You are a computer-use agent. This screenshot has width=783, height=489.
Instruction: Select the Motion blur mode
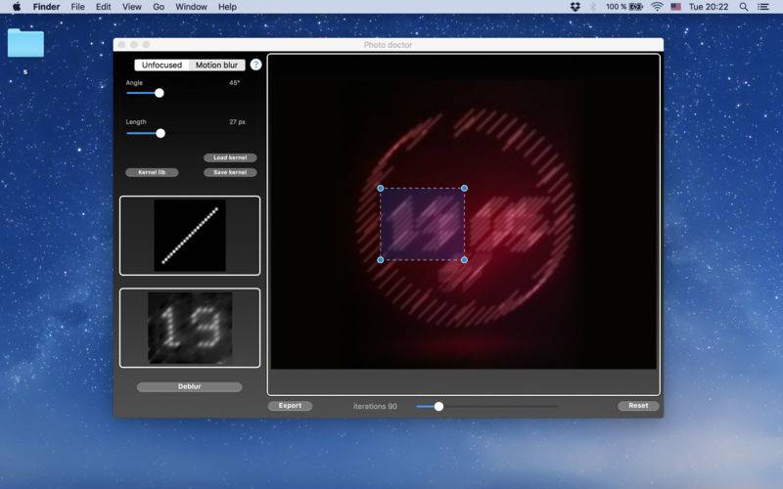click(216, 65)
